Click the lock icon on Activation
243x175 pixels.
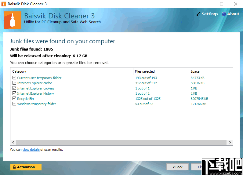click(14, 167)
